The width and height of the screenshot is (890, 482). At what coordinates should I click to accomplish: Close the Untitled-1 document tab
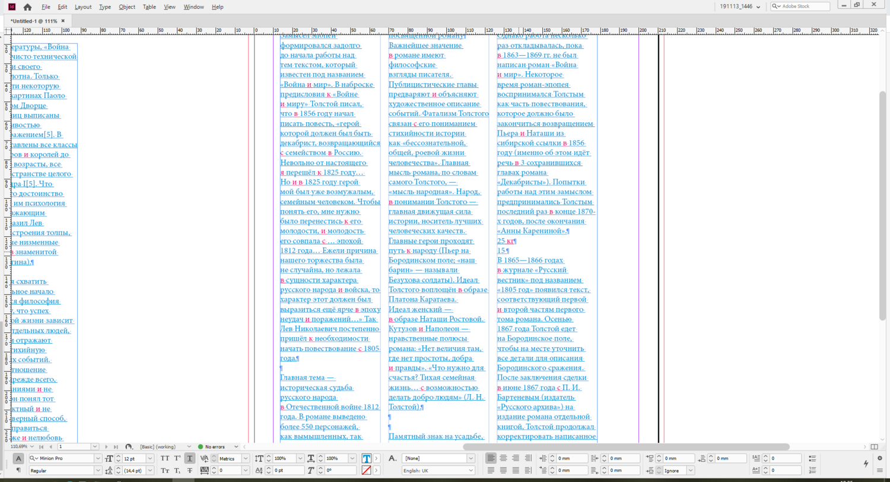pyautogui.click(x=63, y=21)
